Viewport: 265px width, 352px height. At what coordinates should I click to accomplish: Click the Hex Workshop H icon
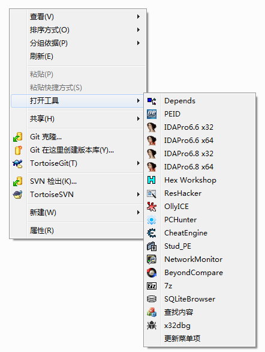[x=152, y=180]
